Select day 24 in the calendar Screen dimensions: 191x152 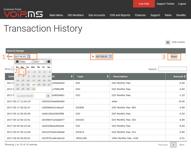click(x=33, y=85)
